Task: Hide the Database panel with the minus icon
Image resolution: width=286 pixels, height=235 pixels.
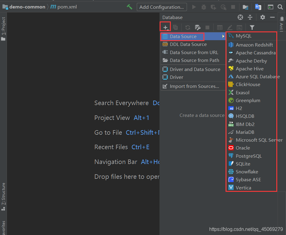Action: (272, 17)
